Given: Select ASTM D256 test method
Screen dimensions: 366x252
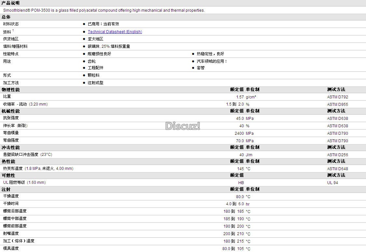Looking at the screenshot, I should [338, 155].
